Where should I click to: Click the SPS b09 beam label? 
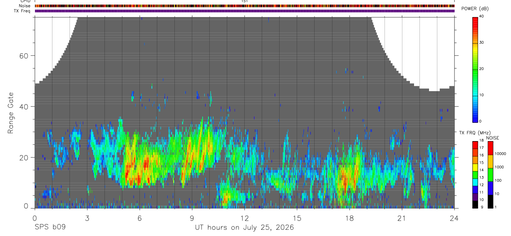(50, 228)
